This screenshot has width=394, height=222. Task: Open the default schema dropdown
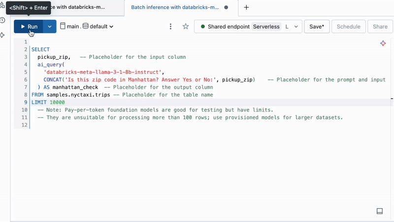98,27
